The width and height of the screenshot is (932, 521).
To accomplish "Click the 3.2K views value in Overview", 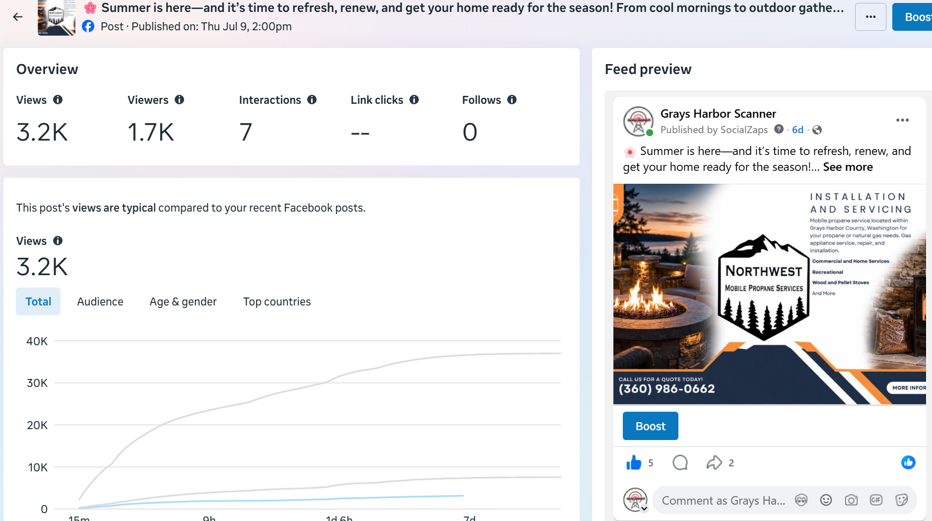I will [x=42, y=132].
